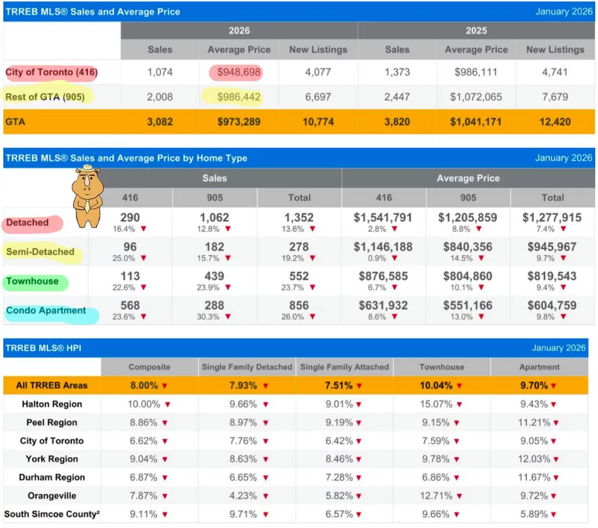
Task: Click the TRREB MLS® HPI table title
Action: coord(44,348)
